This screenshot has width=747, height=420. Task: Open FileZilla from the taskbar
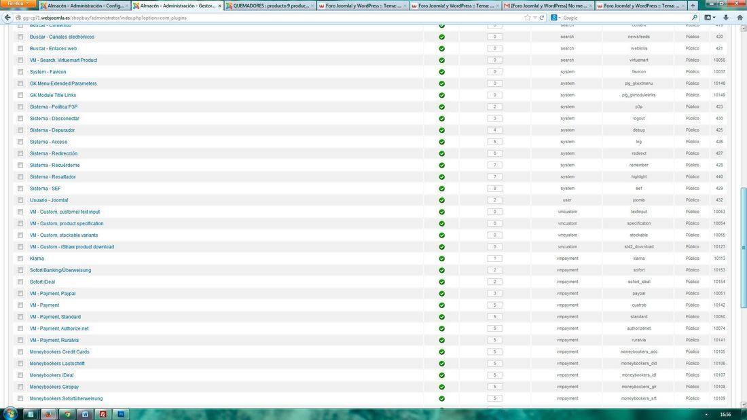(103, 415)
